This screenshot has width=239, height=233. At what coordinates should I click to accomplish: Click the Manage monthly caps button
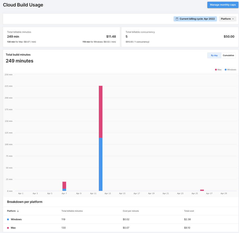pos(223,5)
